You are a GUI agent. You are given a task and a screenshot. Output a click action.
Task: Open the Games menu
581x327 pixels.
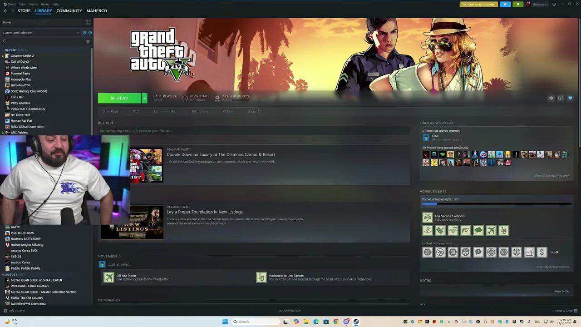(45, 4)
